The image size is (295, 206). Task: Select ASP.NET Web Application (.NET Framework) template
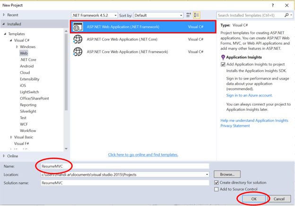point(143,27)
